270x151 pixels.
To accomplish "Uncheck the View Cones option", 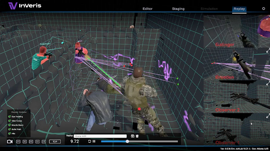I will (x=9, y=120).
